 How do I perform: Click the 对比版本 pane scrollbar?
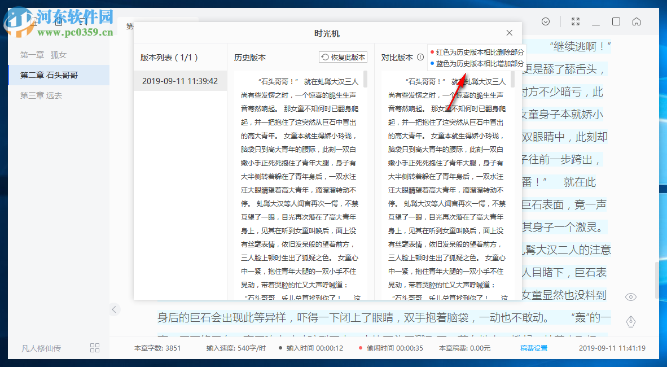click(x=512, y=80)
